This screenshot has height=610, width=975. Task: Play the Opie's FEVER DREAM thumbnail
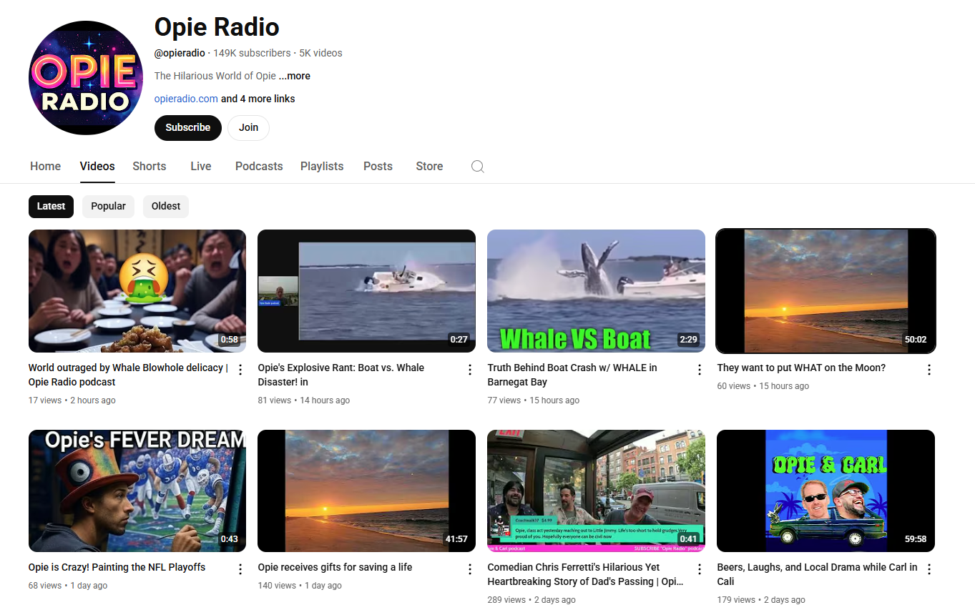[x=137, y=491]
